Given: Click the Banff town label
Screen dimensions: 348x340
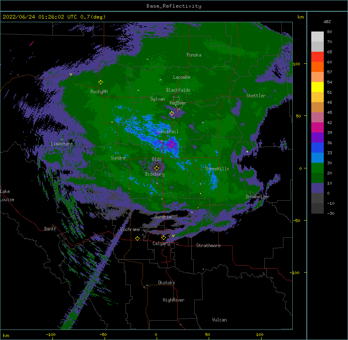Looking at the screenshot, I should pyautogui.click(x=50, y=229).
